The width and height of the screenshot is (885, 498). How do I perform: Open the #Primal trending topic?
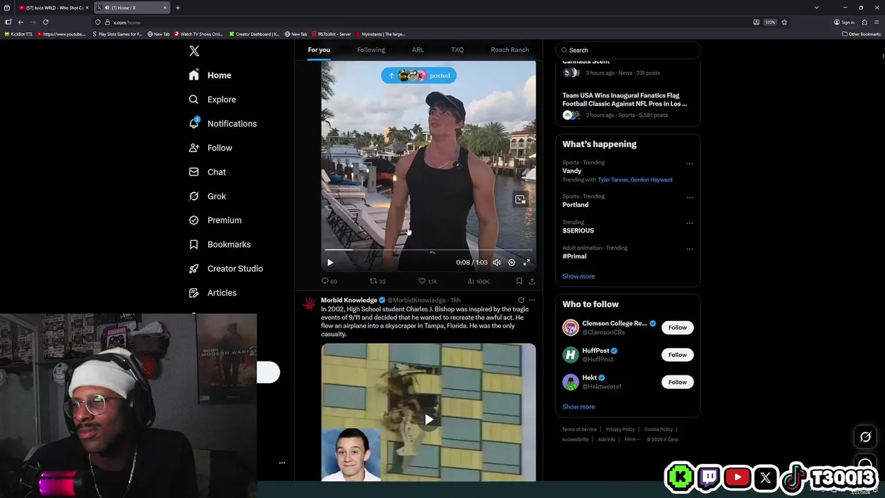(575, 257)
